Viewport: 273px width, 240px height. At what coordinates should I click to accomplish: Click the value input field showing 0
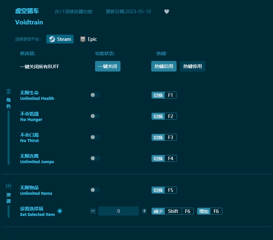tap(119, 211)
